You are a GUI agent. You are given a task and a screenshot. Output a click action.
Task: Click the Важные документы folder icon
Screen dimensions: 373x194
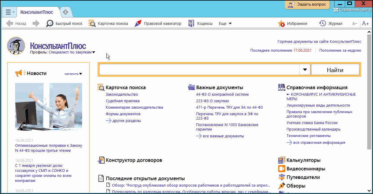pyautogui.click(x=191, y=87)
